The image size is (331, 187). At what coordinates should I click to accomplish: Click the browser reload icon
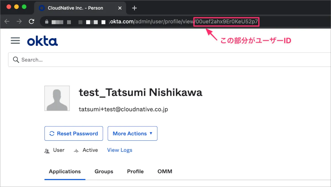tap(32, 21)
